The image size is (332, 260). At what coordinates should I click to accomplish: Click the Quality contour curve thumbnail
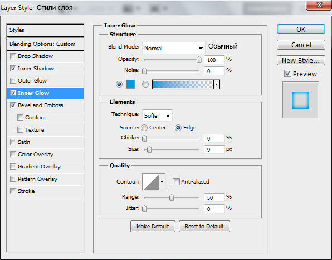[151, 182]
